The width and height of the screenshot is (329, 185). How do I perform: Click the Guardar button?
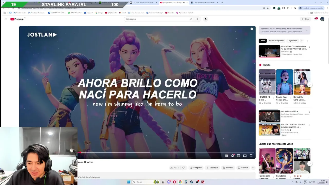(x=243, y=168)
